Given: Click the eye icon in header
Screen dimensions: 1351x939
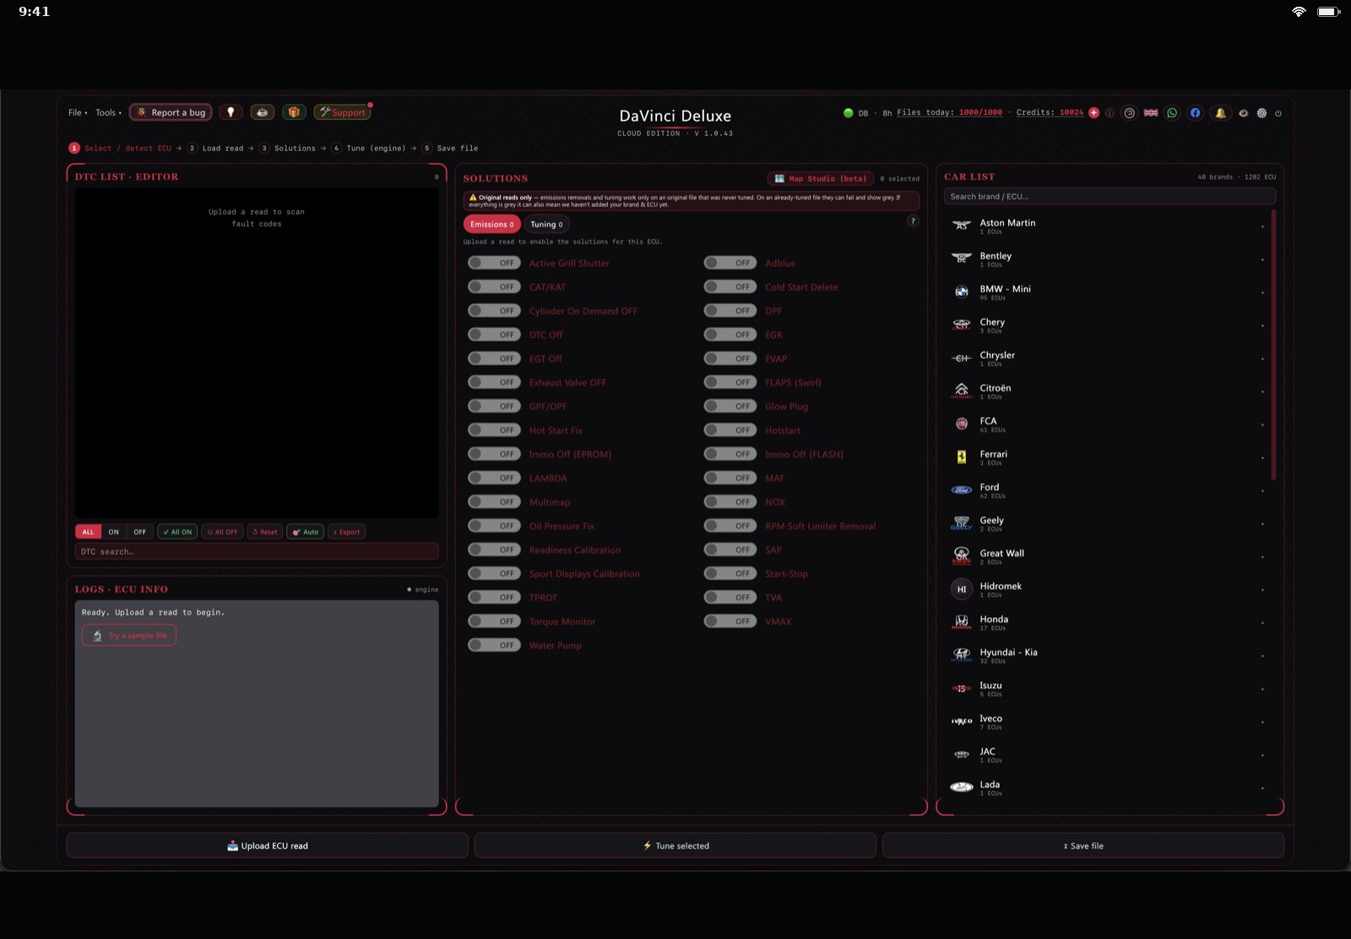Looking at the screenshot, I should point(1243,113).
